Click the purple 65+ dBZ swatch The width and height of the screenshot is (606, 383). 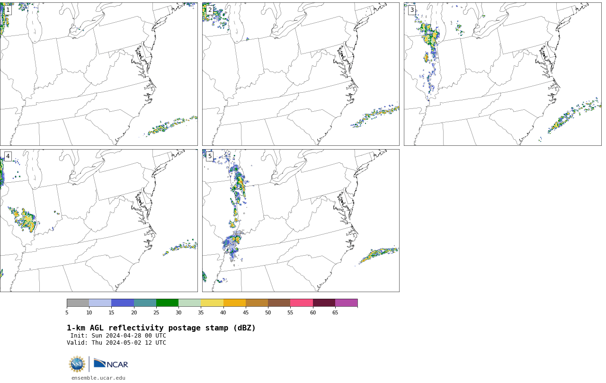coord(346,303)
